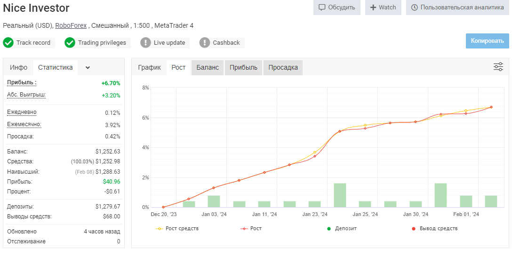Select the Рост chart tab
Viewport: 512px width, 257px height.
[x=178, y=68]
